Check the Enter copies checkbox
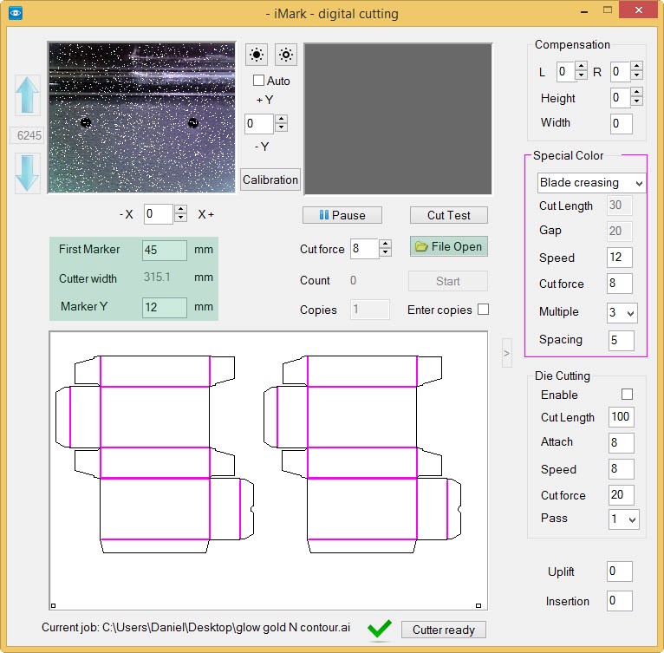Image resolution: width=664 pixels, height=653 pixels. [483, 310]
